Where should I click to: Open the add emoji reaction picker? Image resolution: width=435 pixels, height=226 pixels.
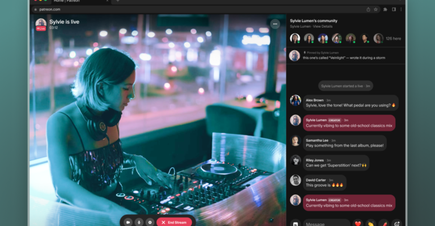pos(396,223)
